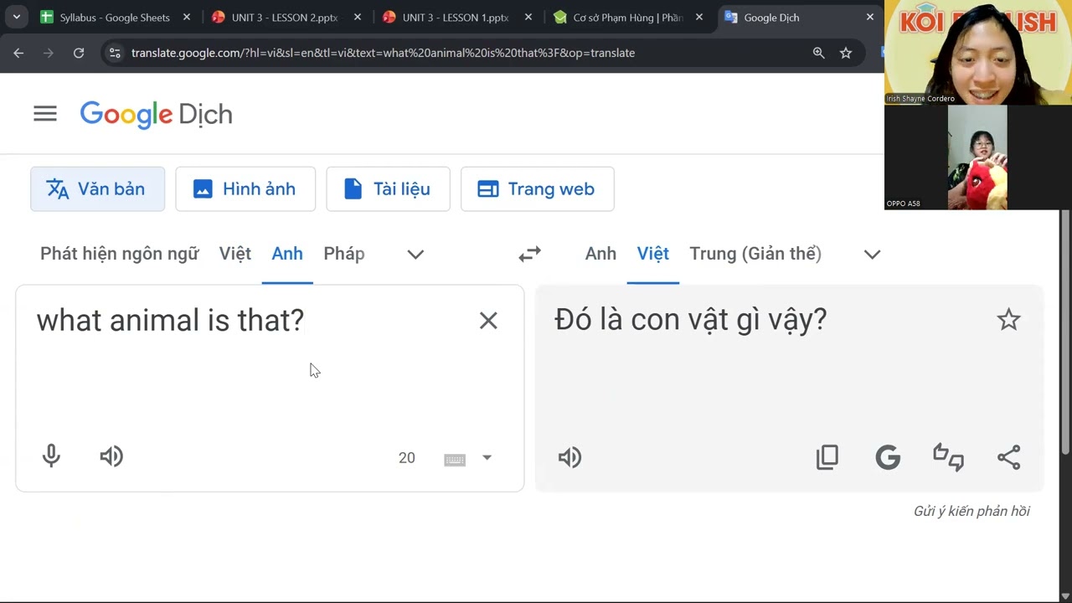The height and width of the screenshot is (603, 1072).
Task: Close the Google Dịch tab
Action: (x=870, y=18)
